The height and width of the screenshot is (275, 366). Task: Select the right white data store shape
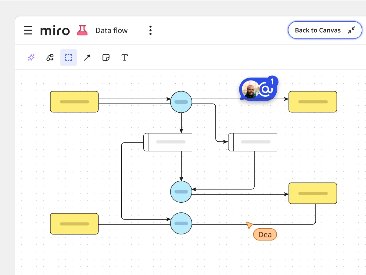pyautogui.click(x=253, y=142)
